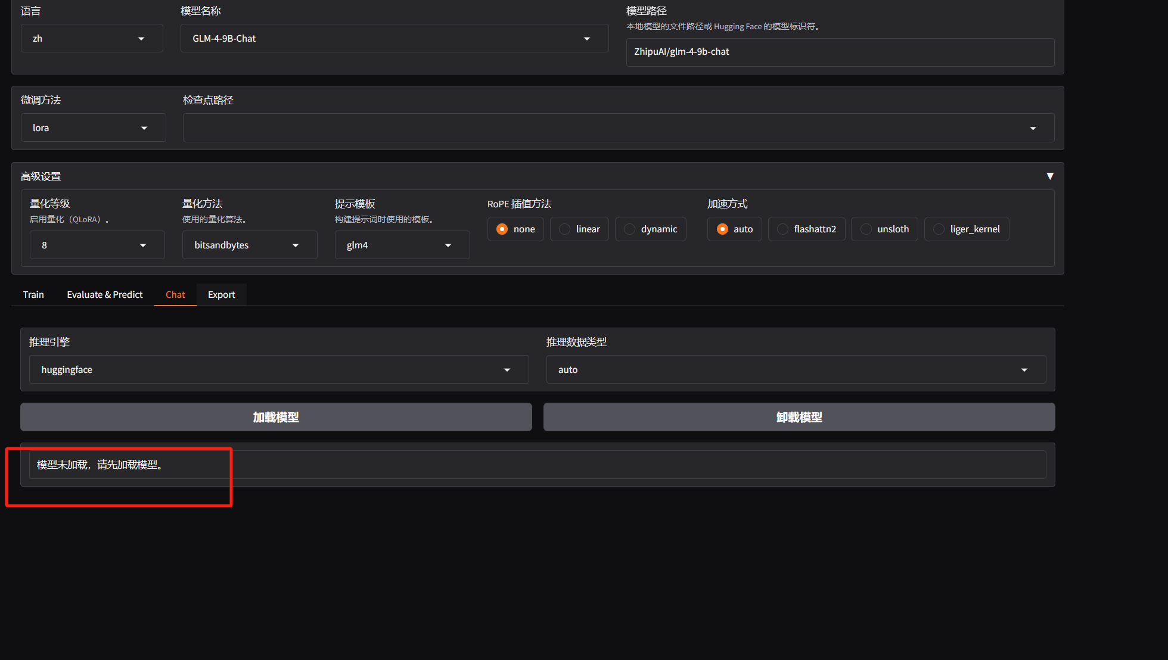Open the Evaluate & Predict tab
The image size is (1168, 660).
[105, 295]
